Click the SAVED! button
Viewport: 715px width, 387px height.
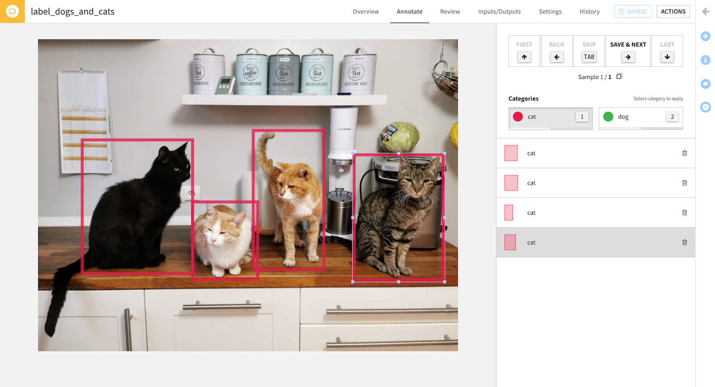(633, 11)
